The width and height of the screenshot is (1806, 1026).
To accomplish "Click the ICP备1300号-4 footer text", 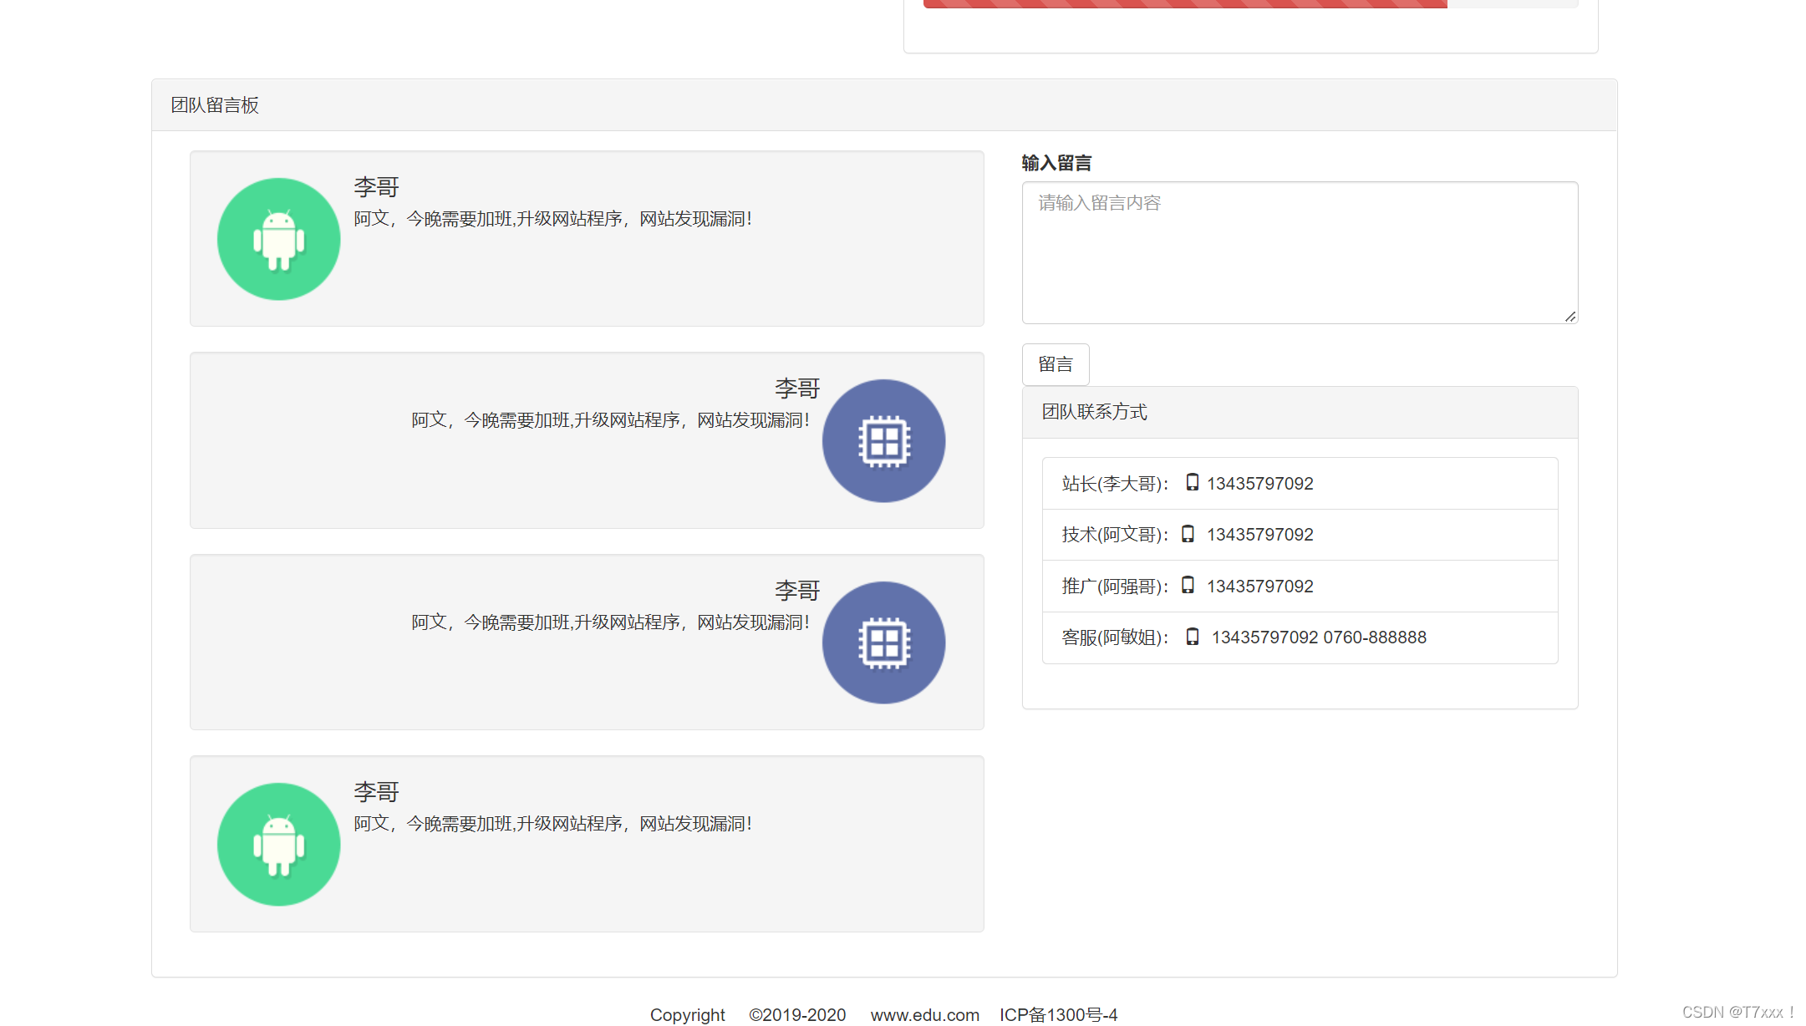I will click(1058, 1014).
